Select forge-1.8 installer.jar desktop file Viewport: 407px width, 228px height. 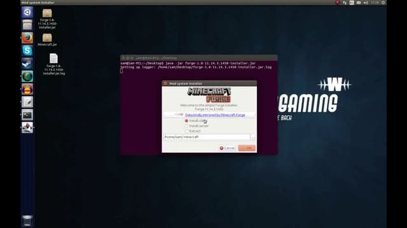[x=47, y=19]
